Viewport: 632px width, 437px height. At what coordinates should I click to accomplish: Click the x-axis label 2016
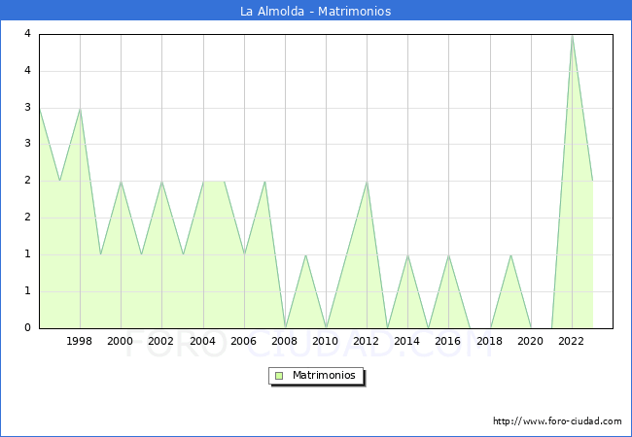[448, 341]
